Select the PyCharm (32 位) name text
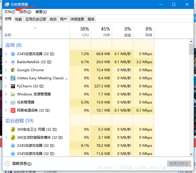The width and height of the screenshot is (196, 173). (x=30, y=86)
